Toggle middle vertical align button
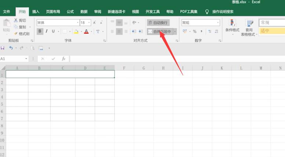 119,22
